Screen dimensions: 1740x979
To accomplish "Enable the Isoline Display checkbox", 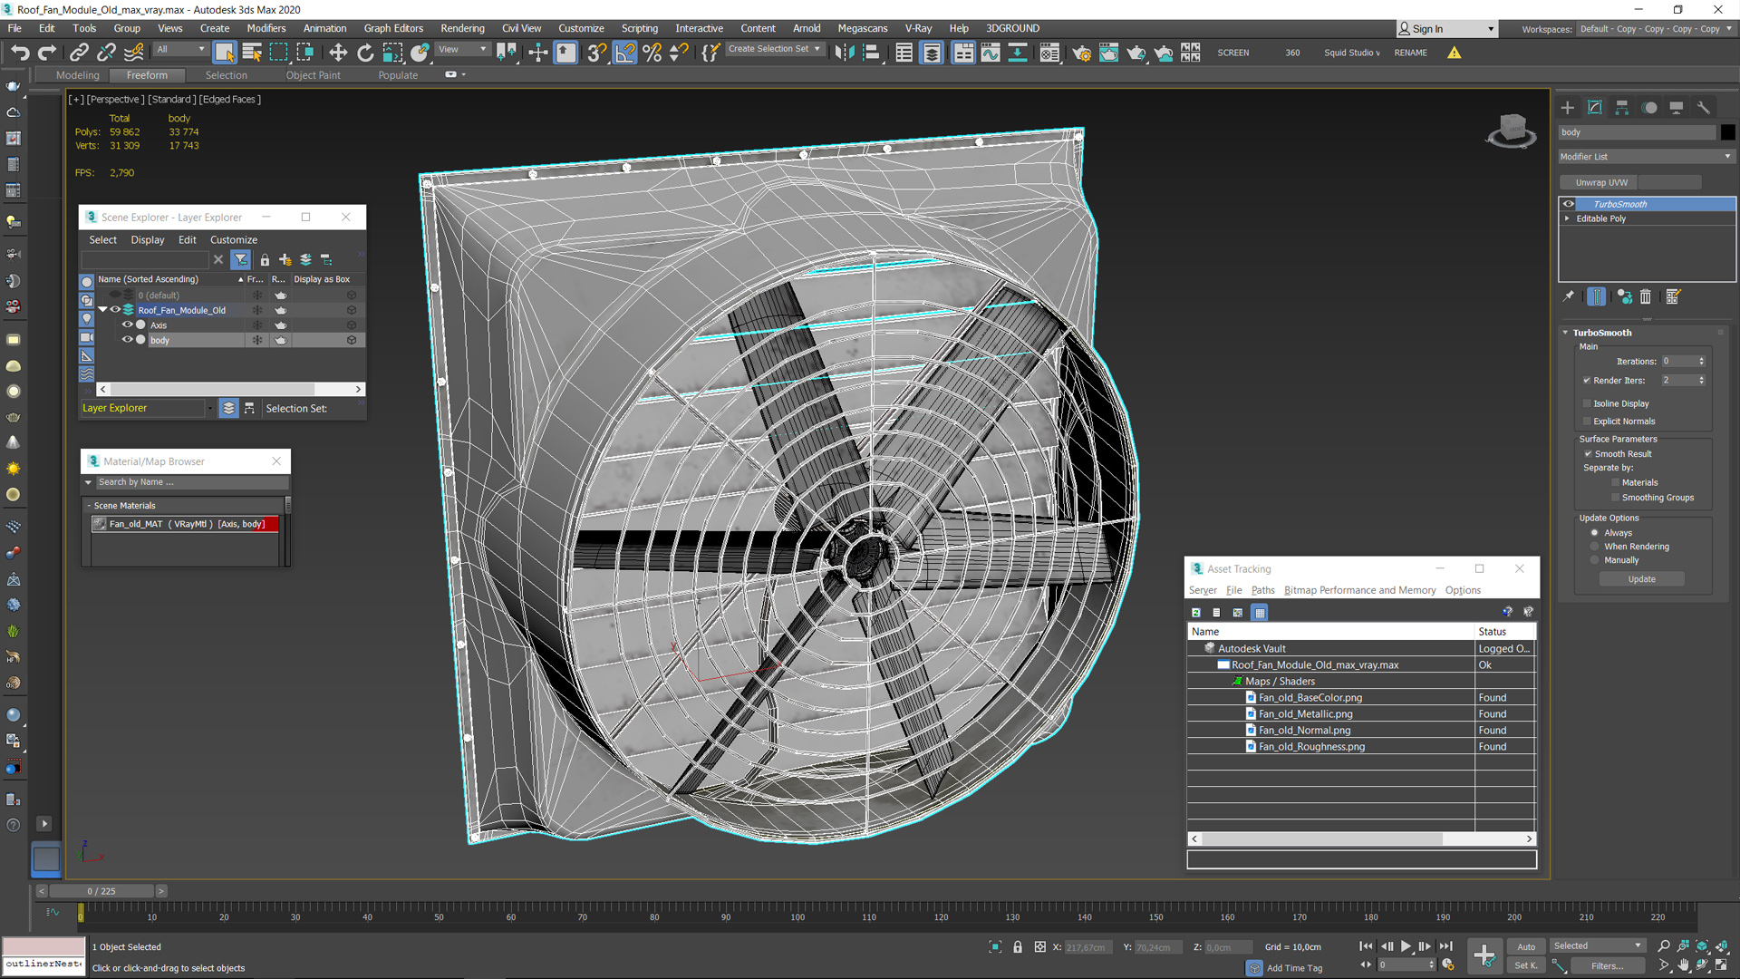I will click(x=1587, y=403).
